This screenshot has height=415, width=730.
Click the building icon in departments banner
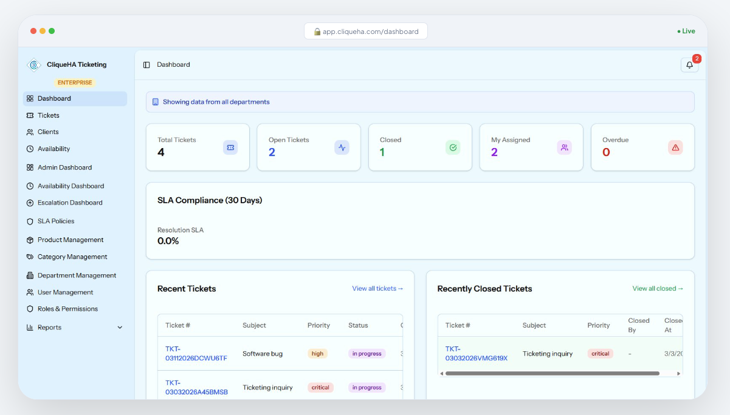point(156,102)
